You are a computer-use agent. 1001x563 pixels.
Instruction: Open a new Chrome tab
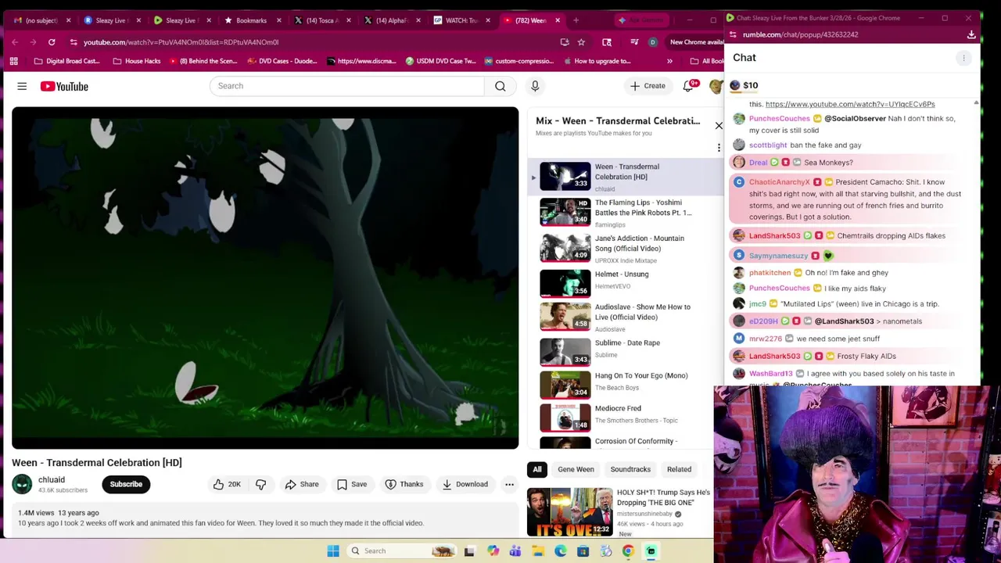(x=576, y=20)
